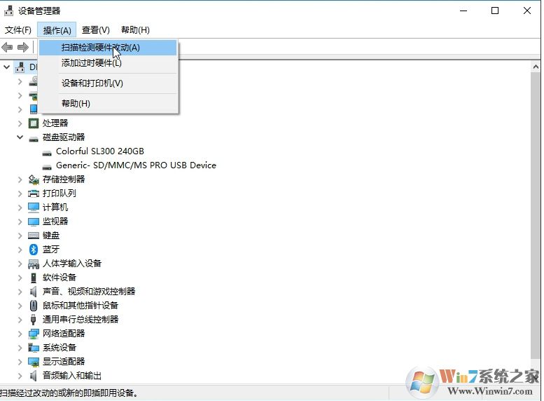Expand the 存储控制器 category
The height and width of the screenshot is (401, 544).
20,179
